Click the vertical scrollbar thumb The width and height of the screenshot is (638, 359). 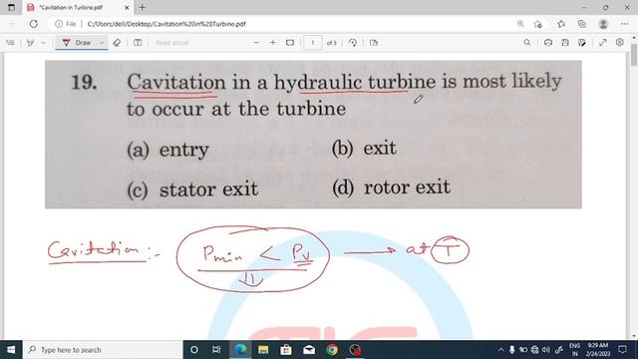[634, 54]
